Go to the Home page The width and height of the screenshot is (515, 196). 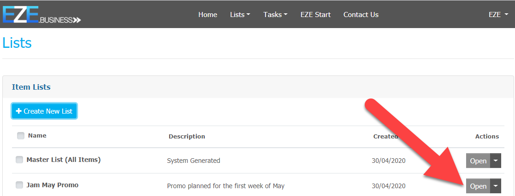coord(207,15)
